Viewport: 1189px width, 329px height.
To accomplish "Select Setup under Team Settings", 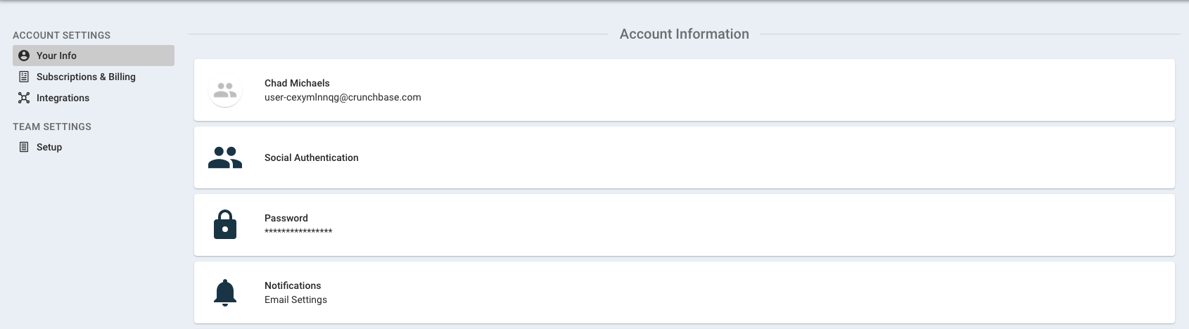I will click(x=49, y=147).
